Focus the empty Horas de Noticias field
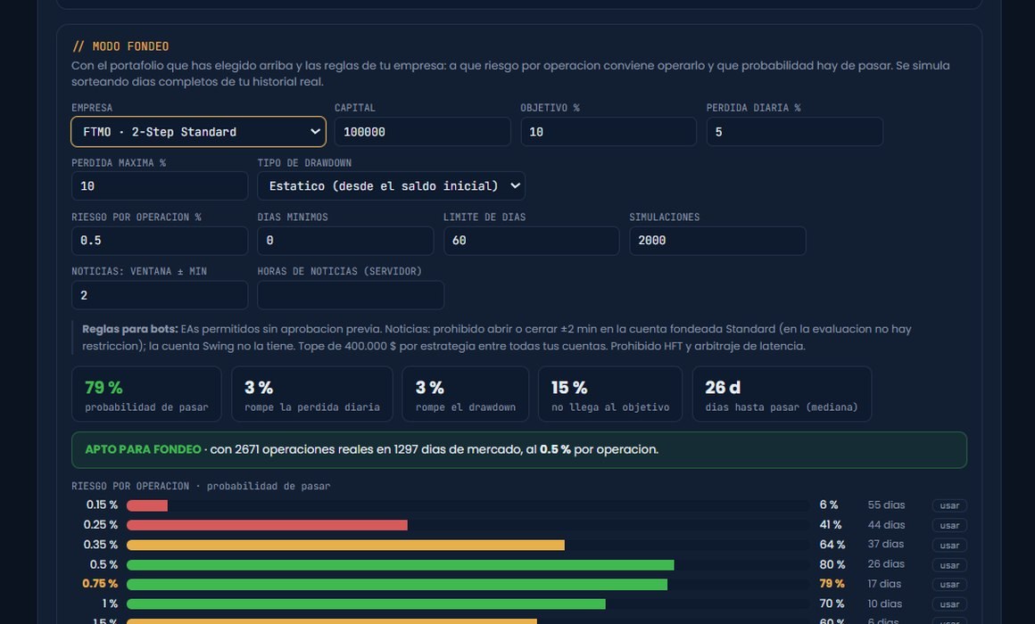Image resolution: width=1035 pixels, height=624 pixels. tap(351, 296)
